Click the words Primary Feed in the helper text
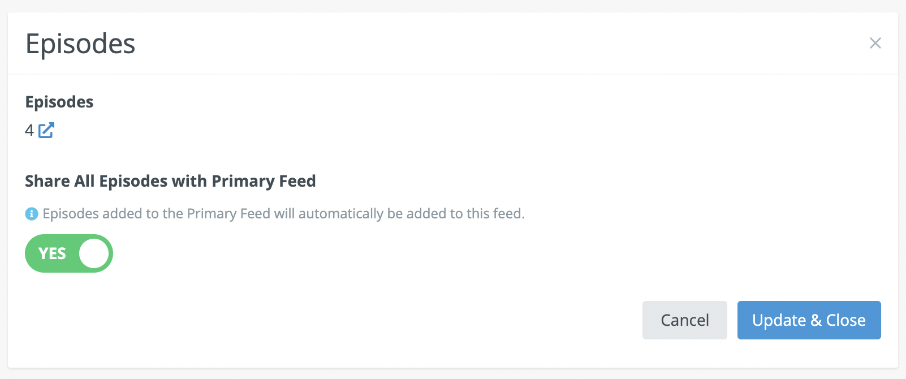Screen dimensions: 906x379 (228, 214)
